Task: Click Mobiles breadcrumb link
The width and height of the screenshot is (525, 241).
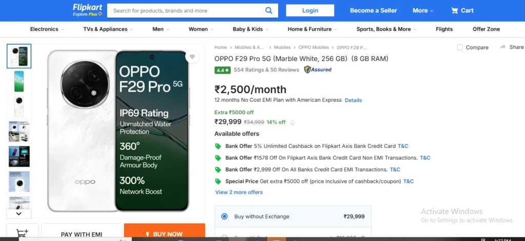Action: pos(282,48)
